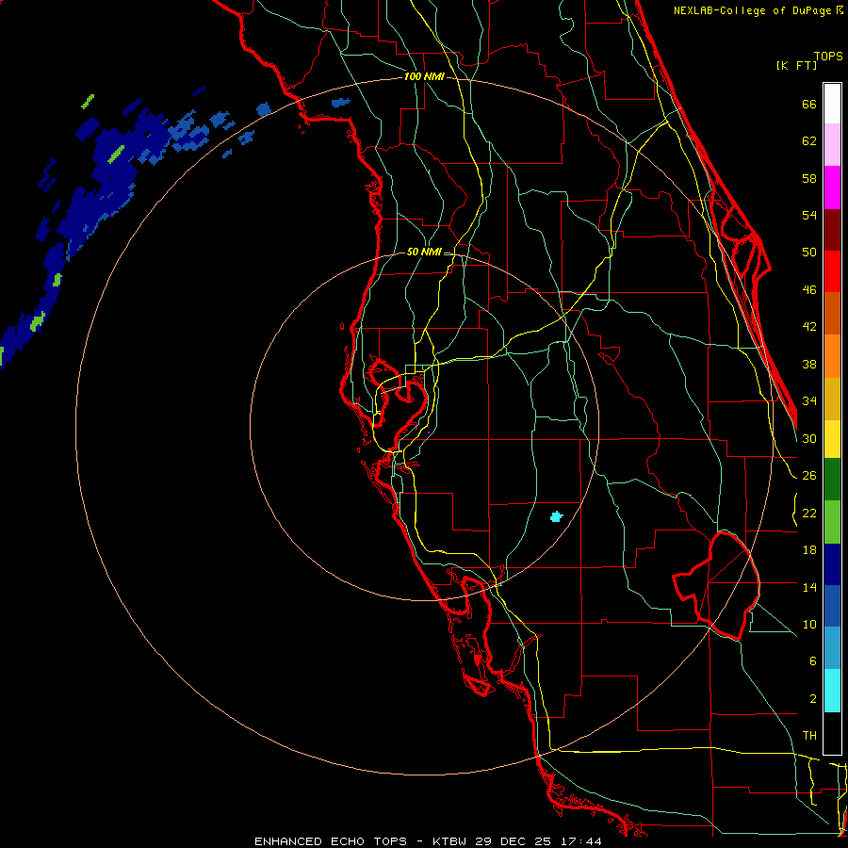This screenshot has width=848, height=848.
Task: Select the legend value 6
Action: point(812,661)
